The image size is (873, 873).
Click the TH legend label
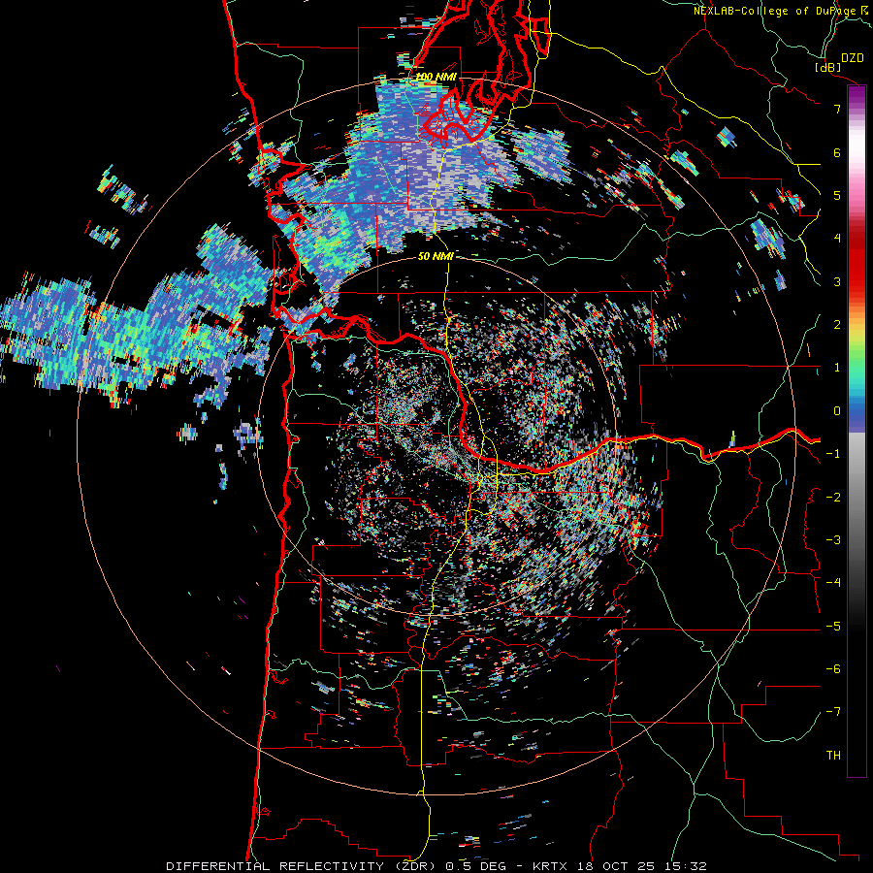(x=833, y=756)
